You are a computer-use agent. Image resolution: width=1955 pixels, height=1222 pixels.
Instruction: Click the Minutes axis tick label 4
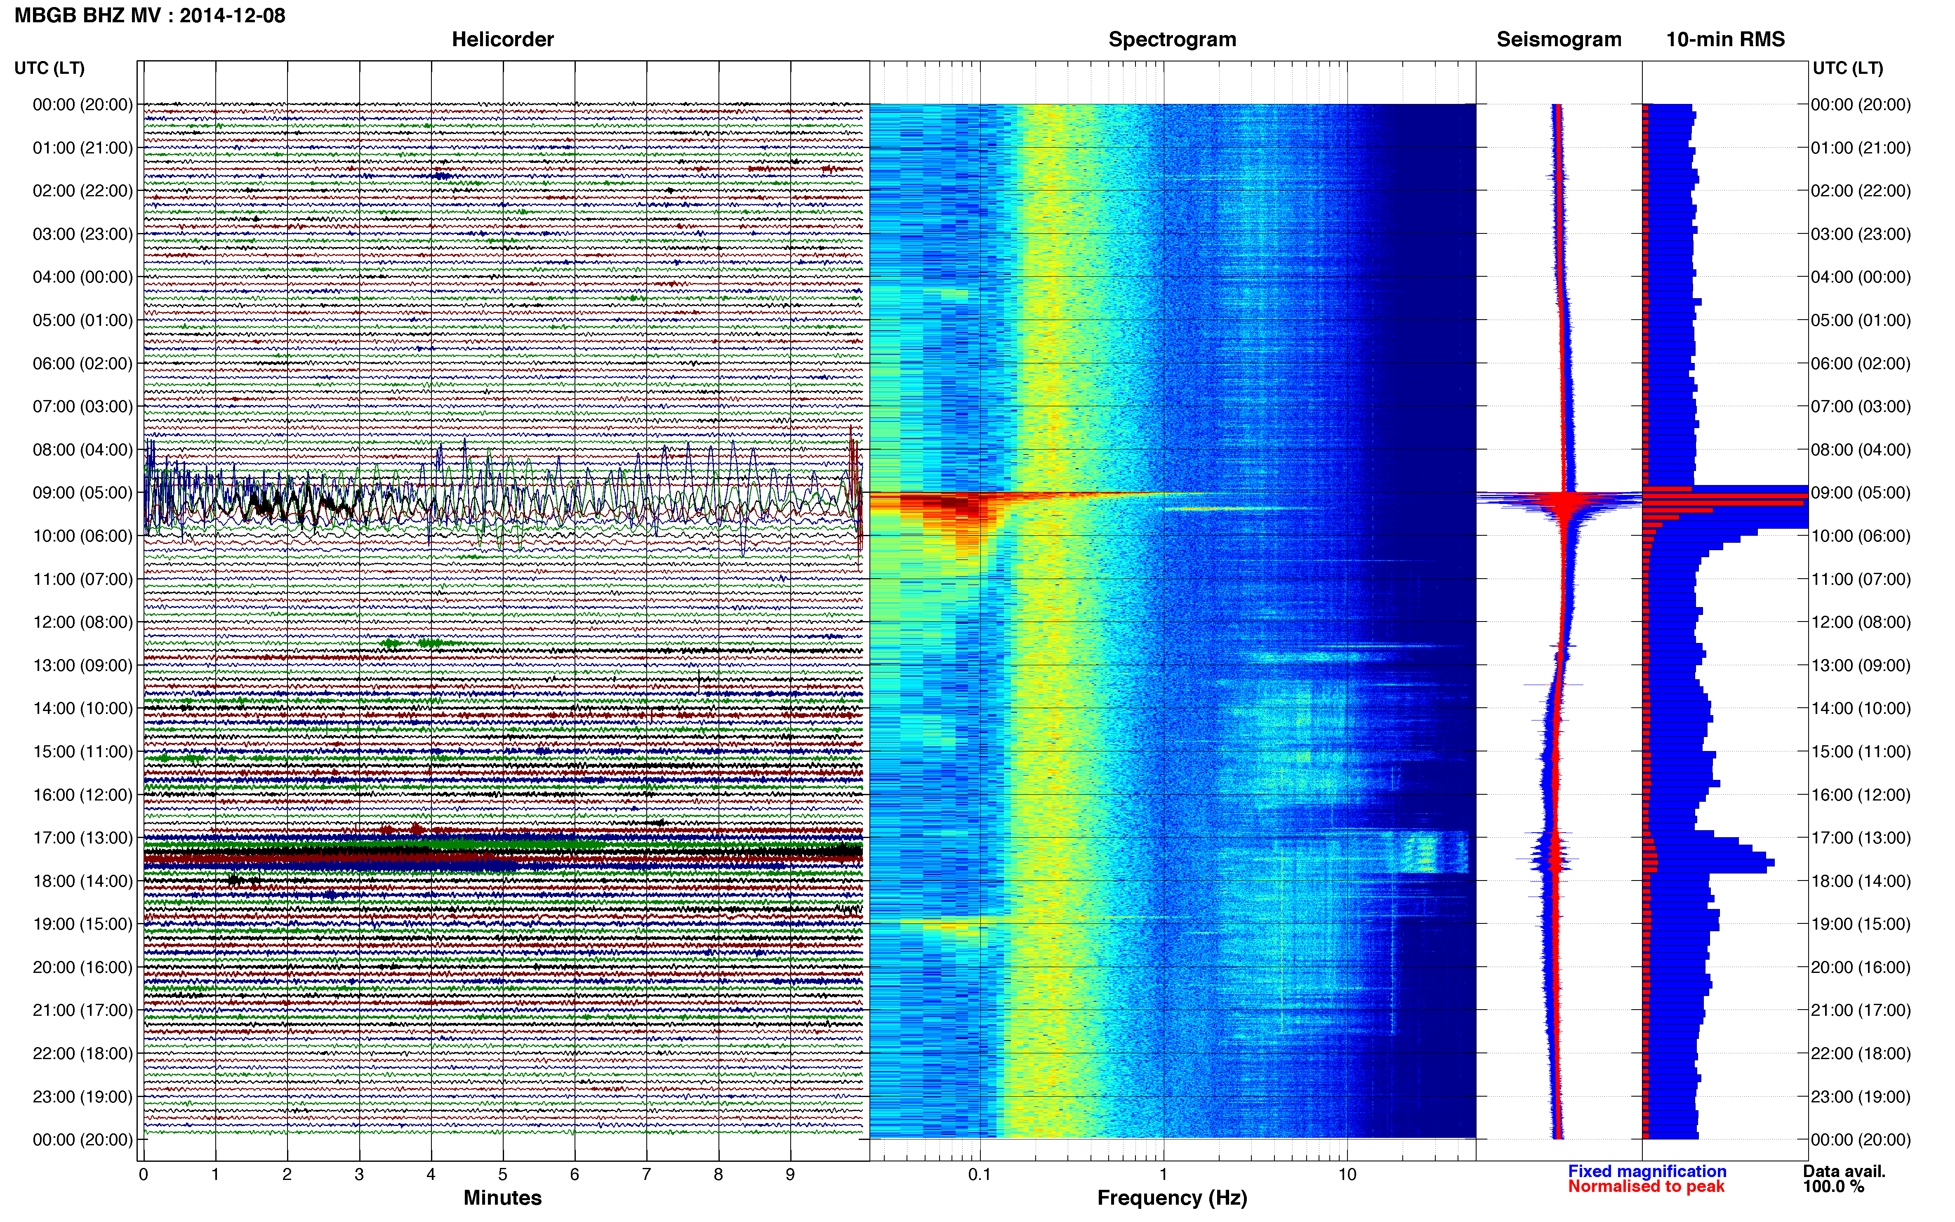(431, 1174)
